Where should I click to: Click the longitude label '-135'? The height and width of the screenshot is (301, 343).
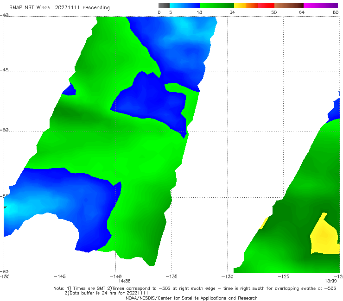[x=171, y=276]
